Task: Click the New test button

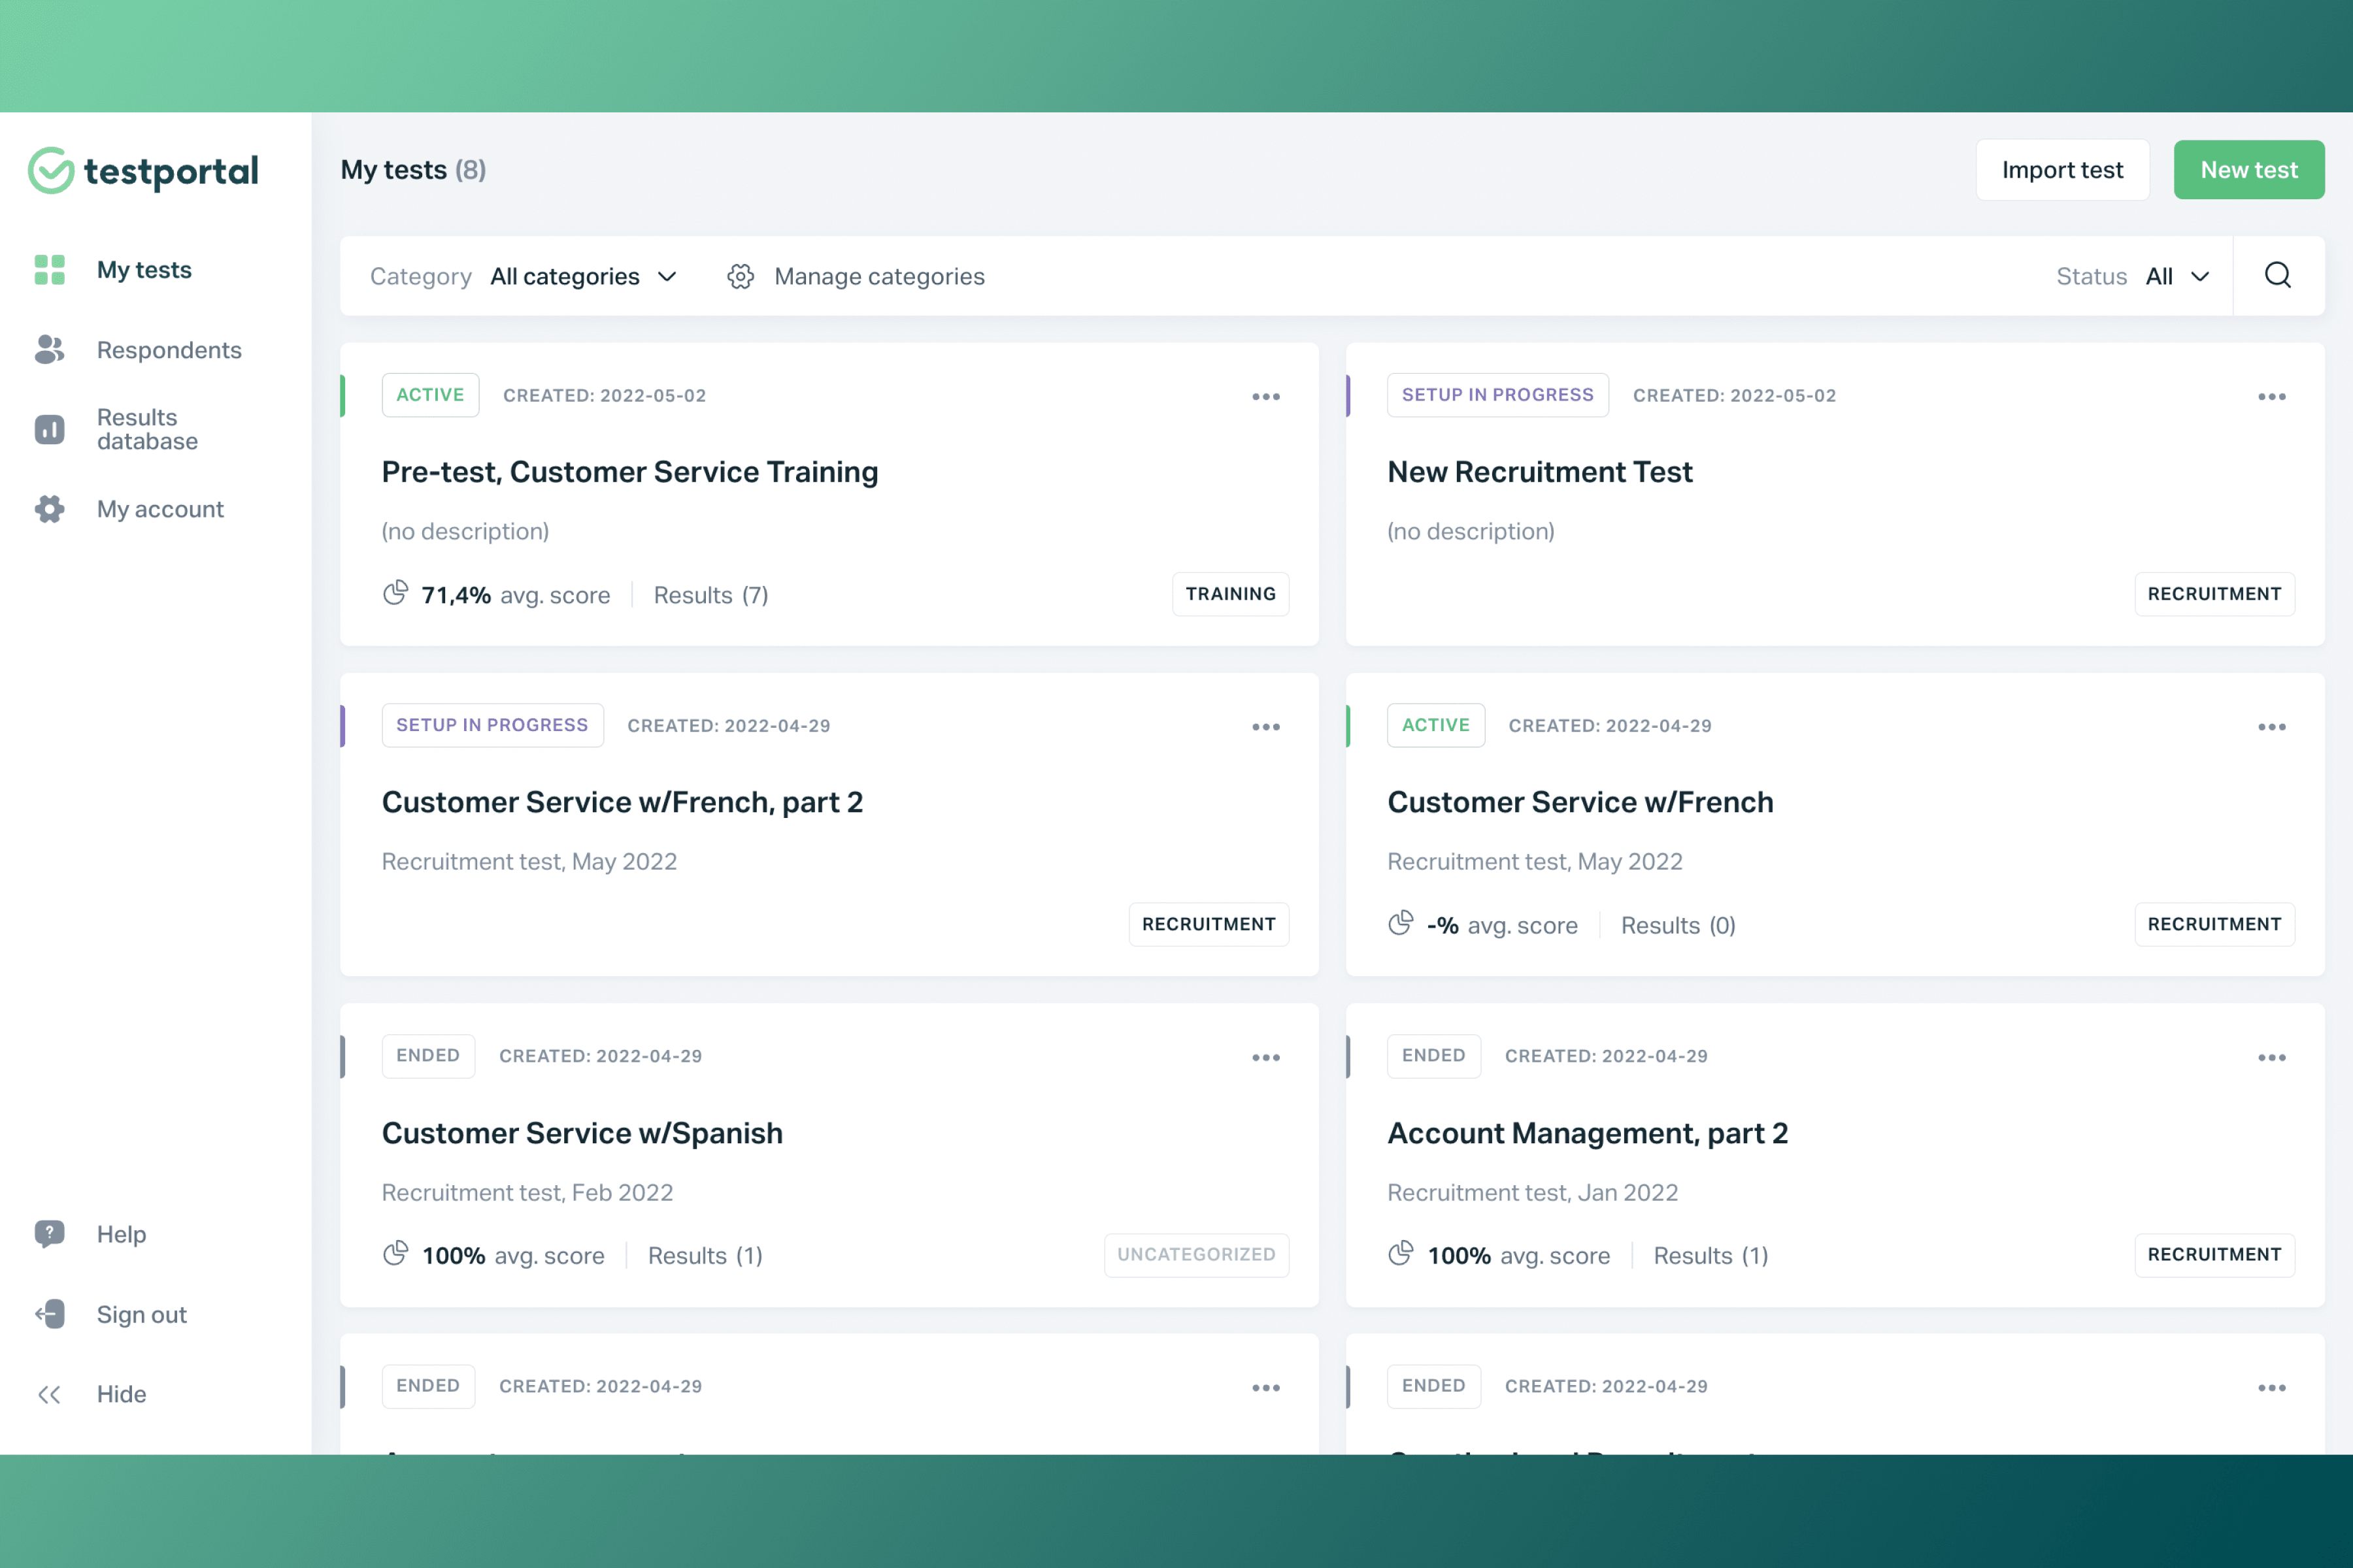Action: (x=2249, y=169)
